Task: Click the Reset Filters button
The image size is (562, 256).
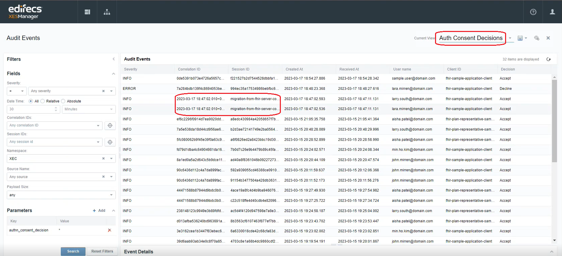Action: coord(102,251)
